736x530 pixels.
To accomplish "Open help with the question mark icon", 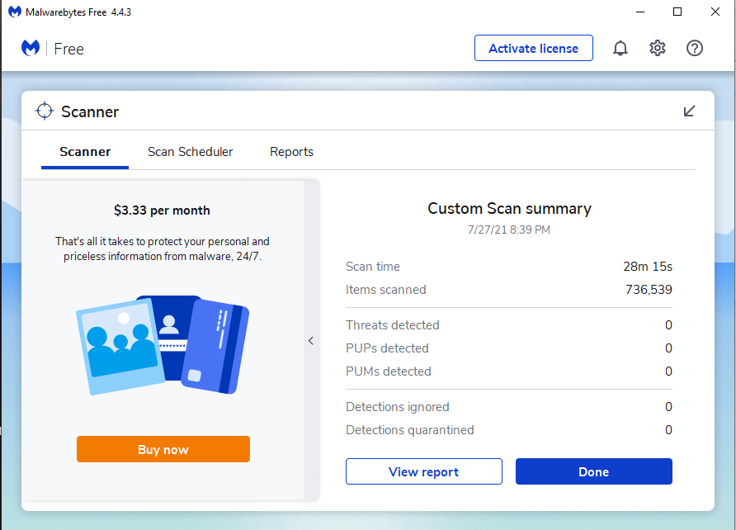I will click(694, 48).
